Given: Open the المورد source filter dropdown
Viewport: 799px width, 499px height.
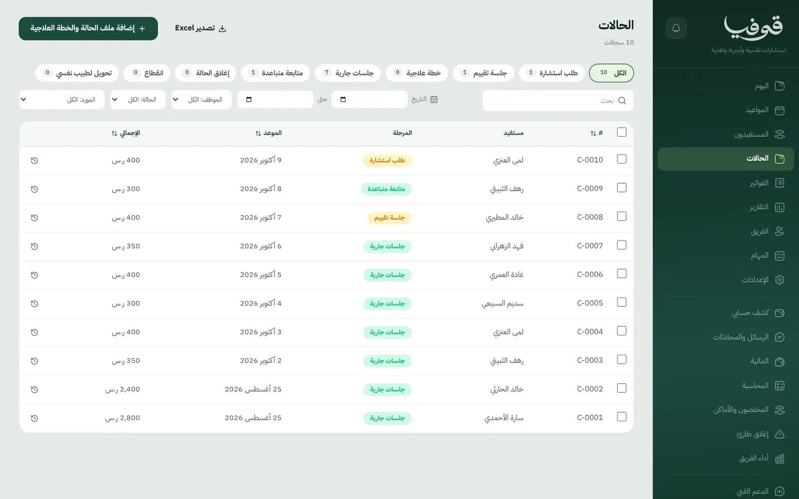Looking at the screenshot, I should pos(62,100).
